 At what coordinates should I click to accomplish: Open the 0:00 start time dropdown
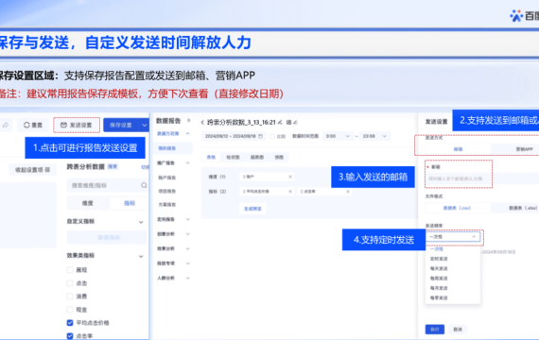pyautogui.click(x=338, y=136)
